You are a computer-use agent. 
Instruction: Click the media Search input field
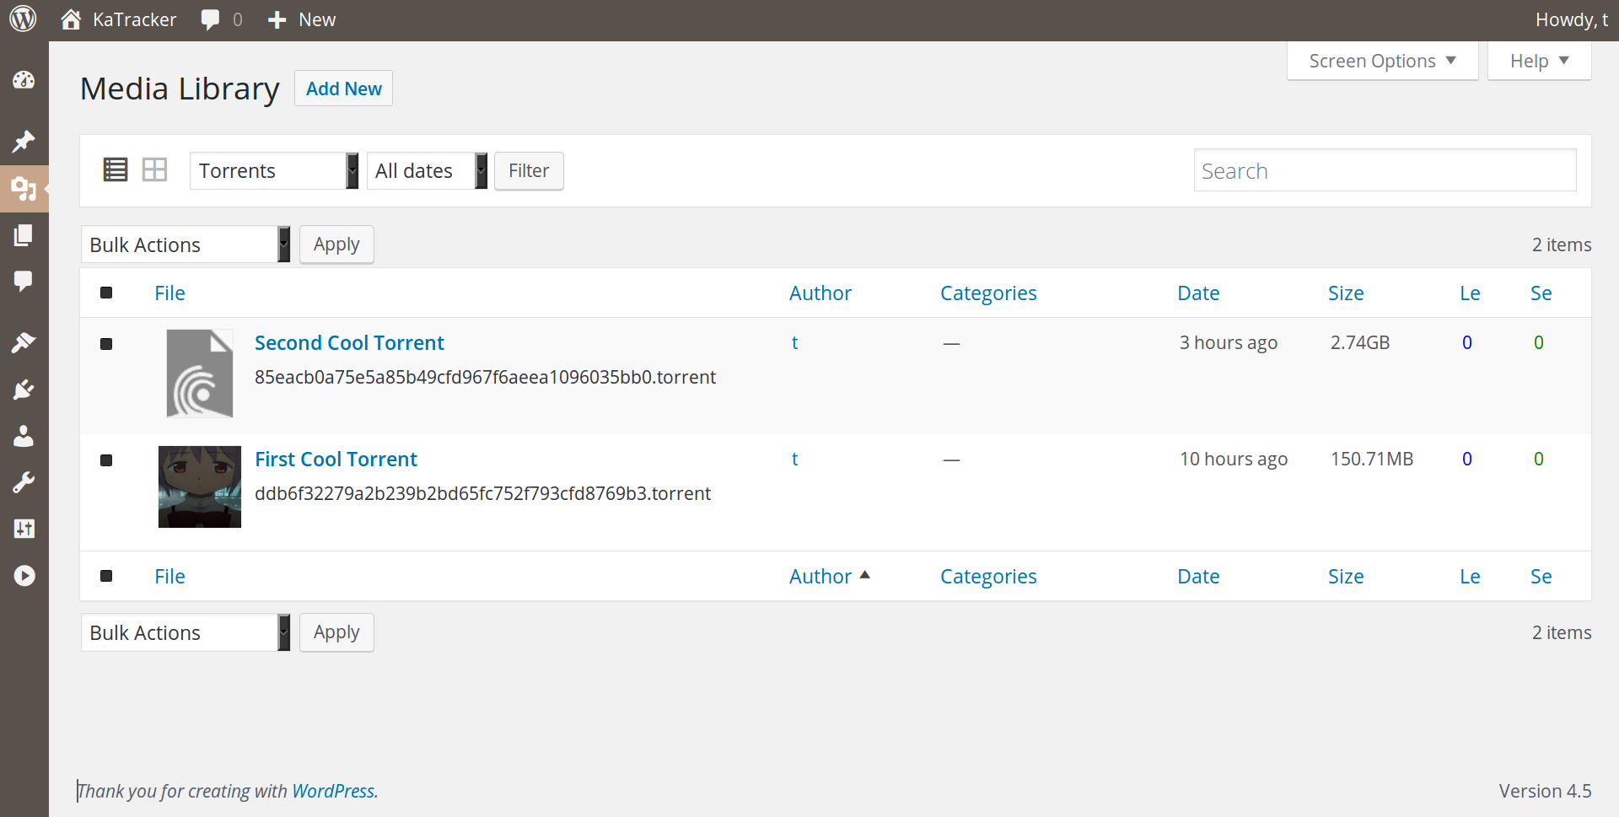click(x=1385, y=171)
